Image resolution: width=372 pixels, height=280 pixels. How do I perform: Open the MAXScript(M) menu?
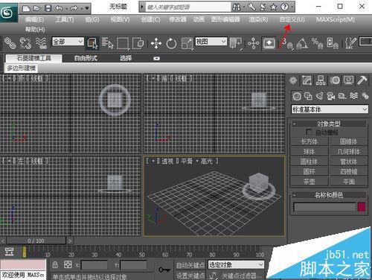(x=336, y=19)
